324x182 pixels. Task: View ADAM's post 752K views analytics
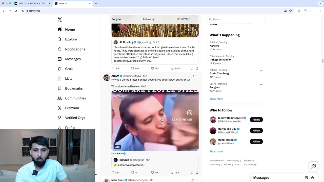coord(175,172)
